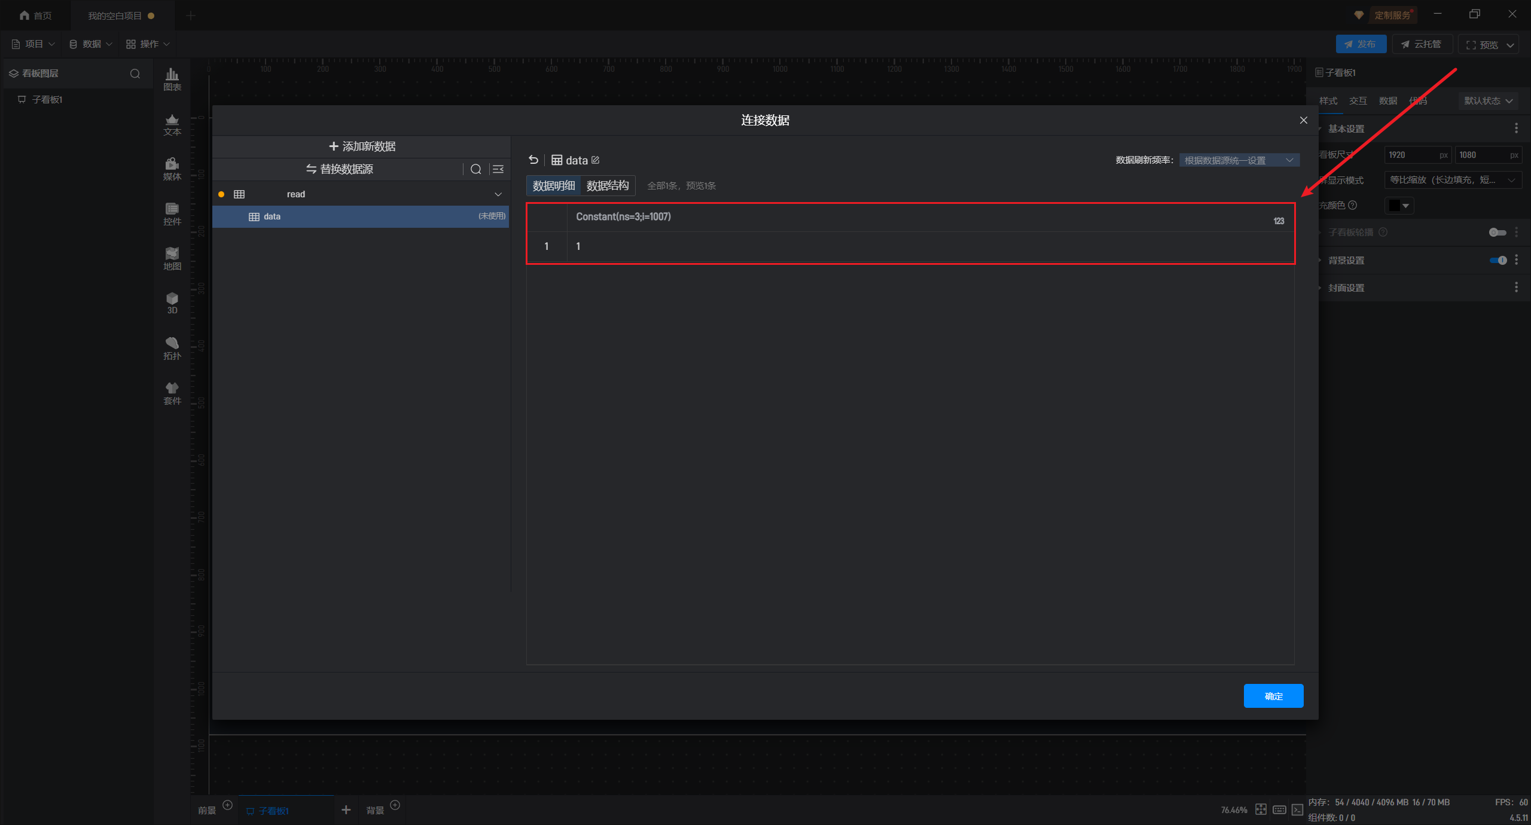
Task: Click the search icon in data source panel
Action: pyautogui.click(x=475, y=169)
